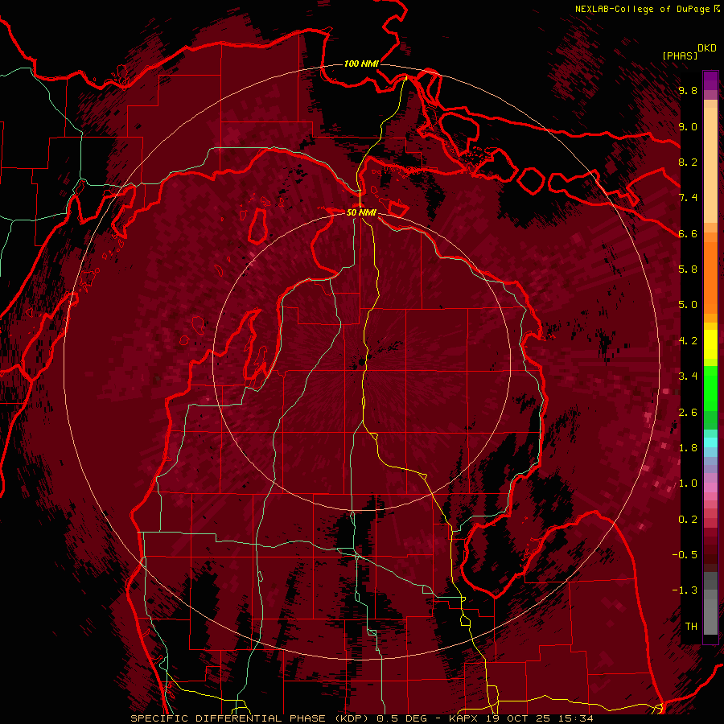
Task: Click the 3.4 scale value
Action: coord(688,376)
